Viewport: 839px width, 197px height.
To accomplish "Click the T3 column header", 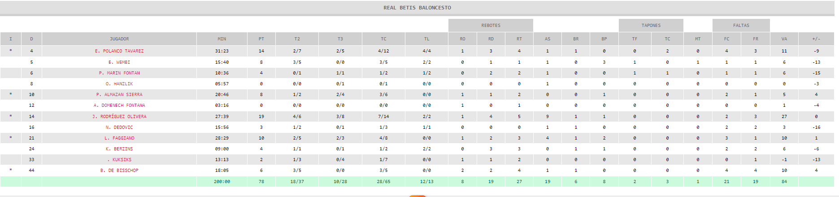I will tap(340, 39).
